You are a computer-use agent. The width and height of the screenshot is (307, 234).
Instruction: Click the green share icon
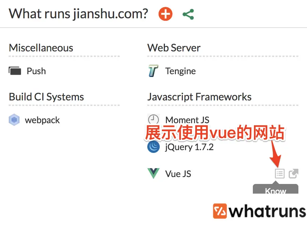tap(188, 14)
